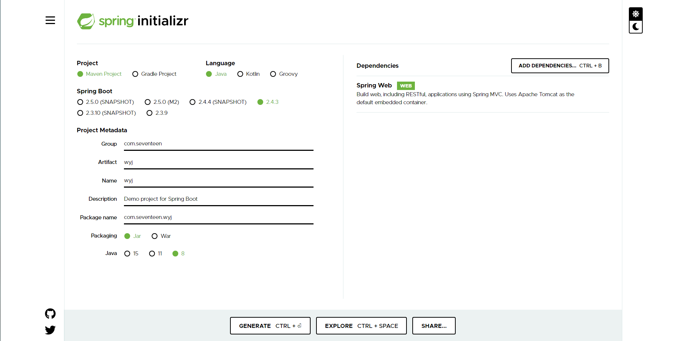This screenshot has height=341, width=685.
Task: Edit the Artifact field
Action: click(x=219, y=162)
